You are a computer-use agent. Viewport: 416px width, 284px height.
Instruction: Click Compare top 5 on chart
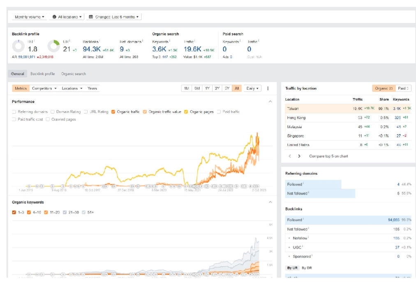point(328,156)
